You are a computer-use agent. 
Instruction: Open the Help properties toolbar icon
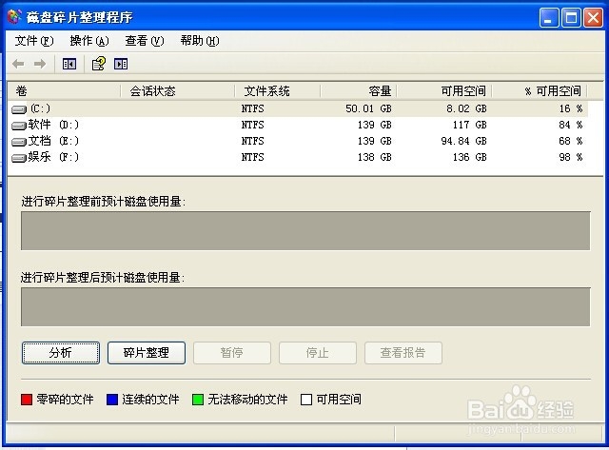(99, 64)
